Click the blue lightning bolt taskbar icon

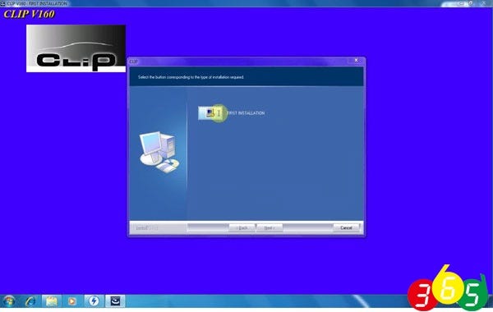(94, 301)
